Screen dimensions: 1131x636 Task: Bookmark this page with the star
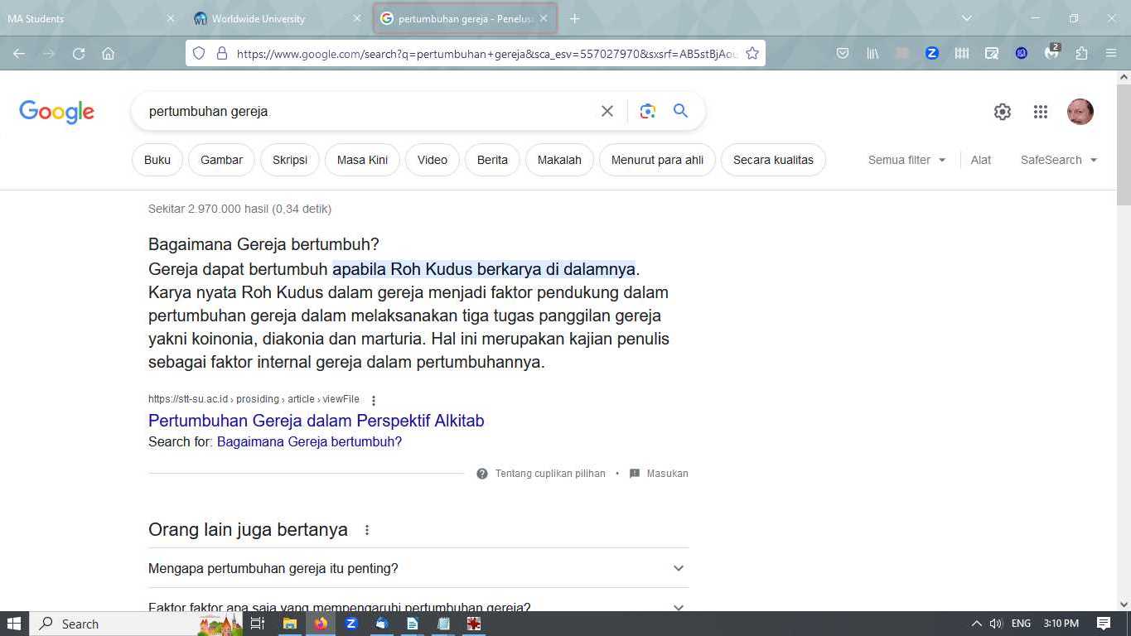coord(752,53)
